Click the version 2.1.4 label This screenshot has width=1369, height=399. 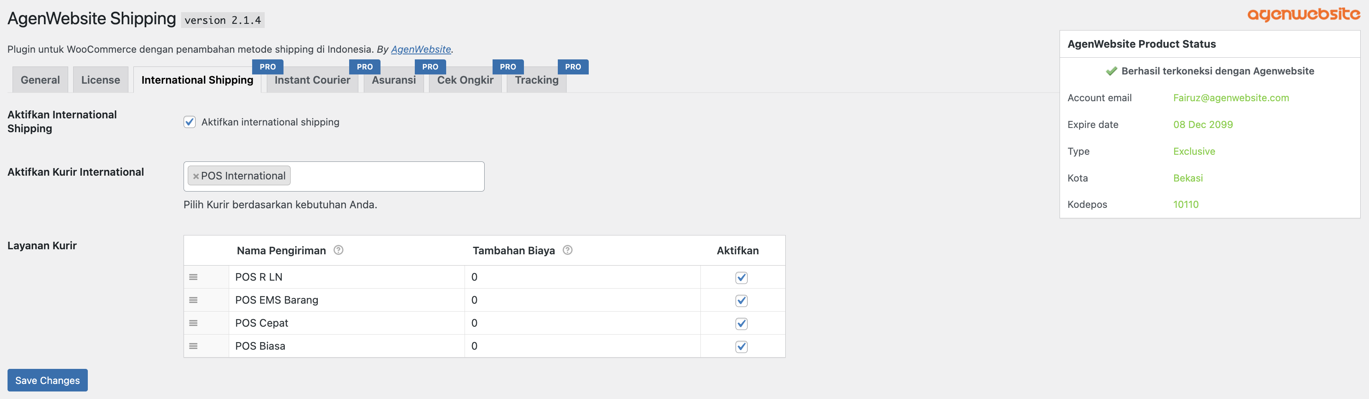point(223,20)
